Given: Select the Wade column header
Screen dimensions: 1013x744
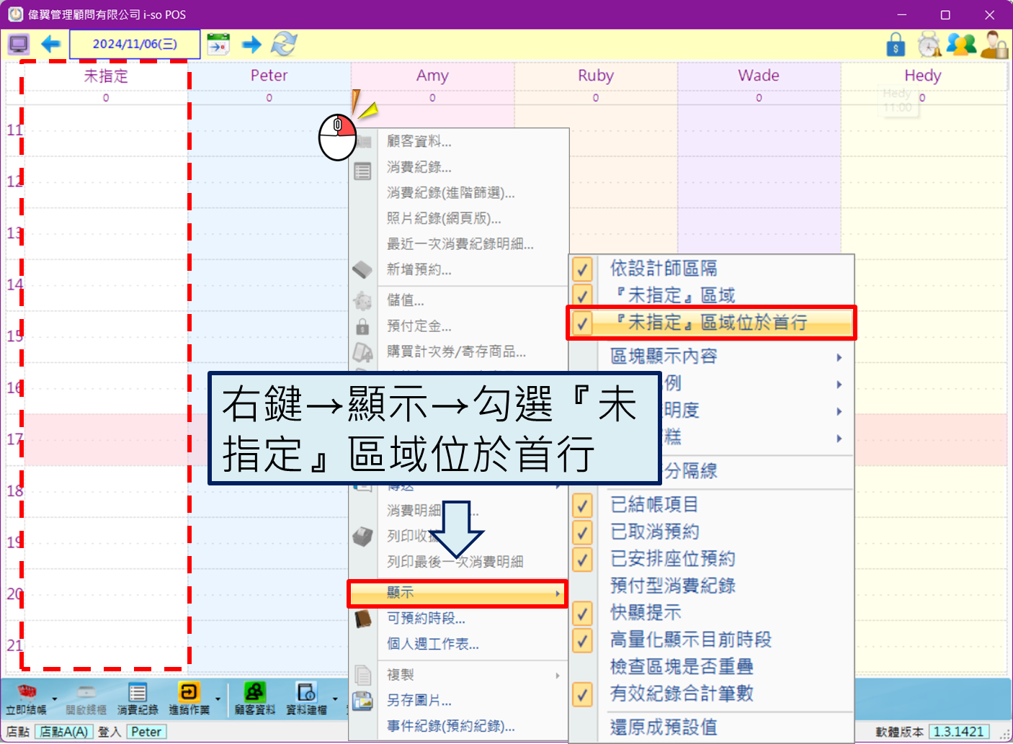Looking at the screenshot, I should (x=759, y=76).
